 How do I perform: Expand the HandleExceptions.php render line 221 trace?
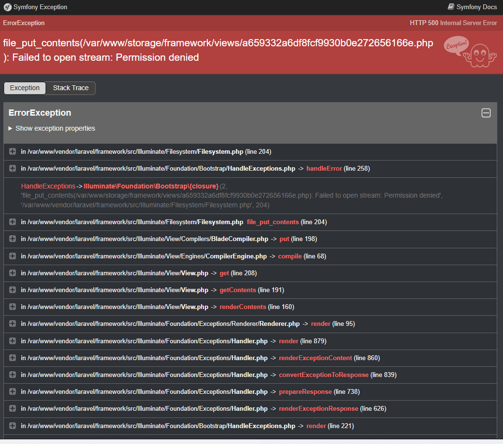point(13,426)
